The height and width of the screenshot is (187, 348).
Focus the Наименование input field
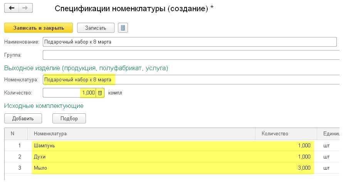[190, 42]
